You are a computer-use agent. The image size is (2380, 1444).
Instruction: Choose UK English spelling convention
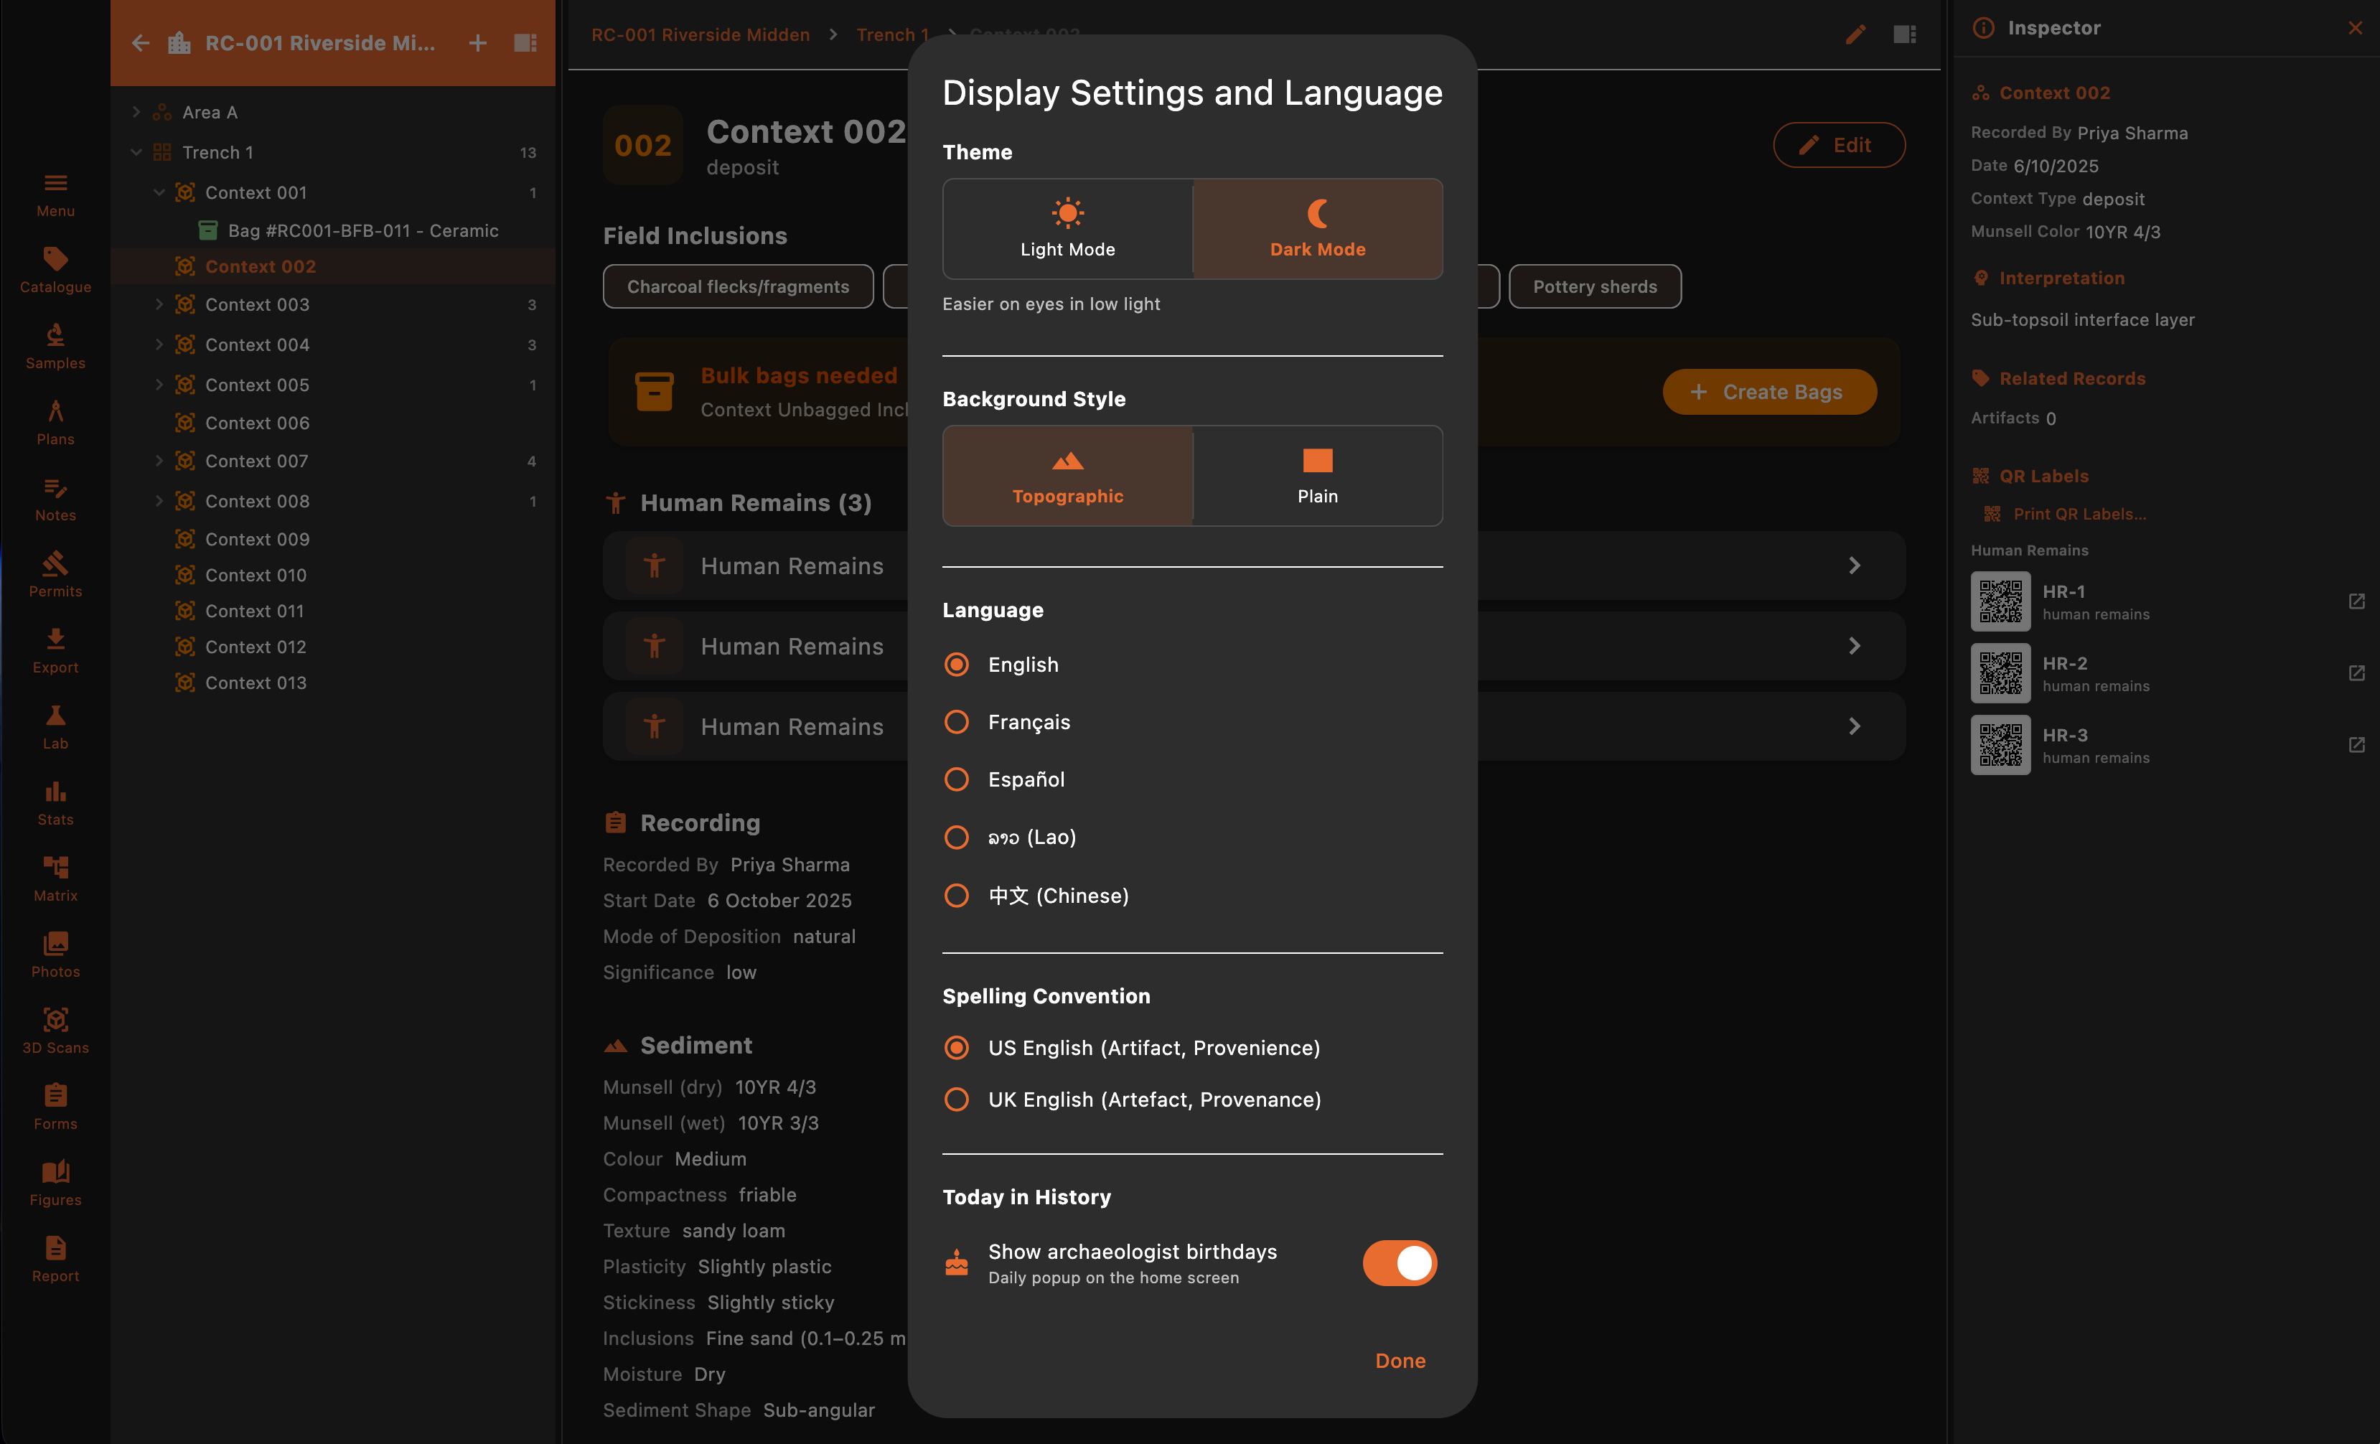click(x=1132, y=1100)
